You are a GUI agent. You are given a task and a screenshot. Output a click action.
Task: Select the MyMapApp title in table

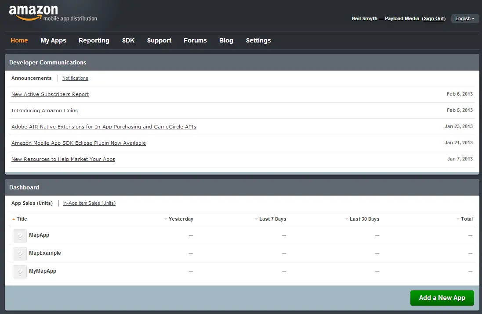coord(43,271)
